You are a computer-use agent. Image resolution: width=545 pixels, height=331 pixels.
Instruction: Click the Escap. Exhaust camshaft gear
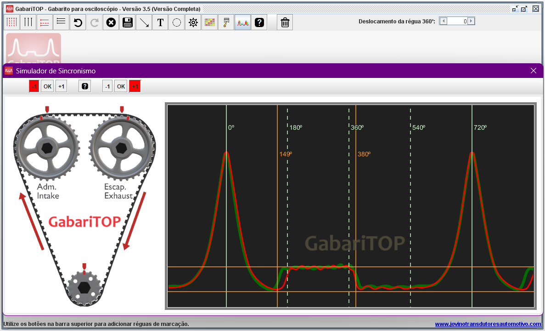pyautogui.click(x=121, y=148)
